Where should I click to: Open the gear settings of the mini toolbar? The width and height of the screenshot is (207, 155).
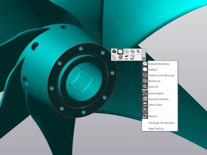pos(144,58)
